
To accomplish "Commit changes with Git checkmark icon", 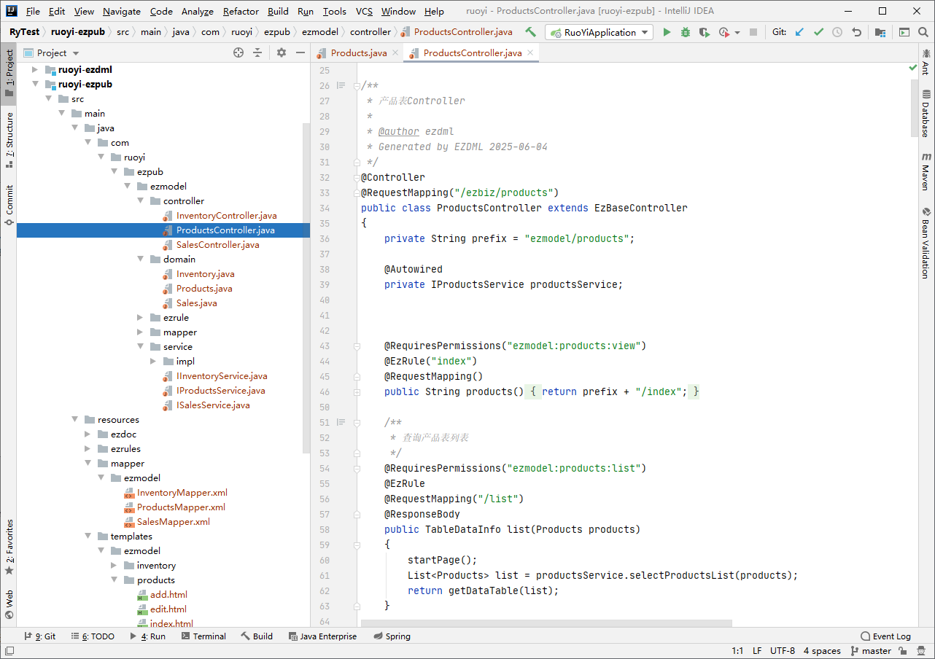I will click(818, 32).
